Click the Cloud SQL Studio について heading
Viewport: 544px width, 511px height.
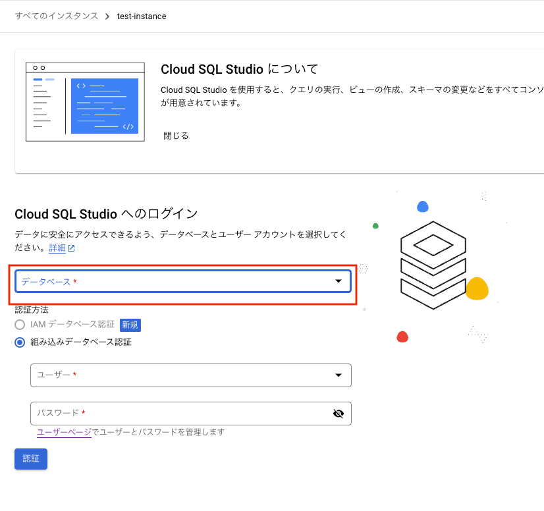(x=239, y=69)
